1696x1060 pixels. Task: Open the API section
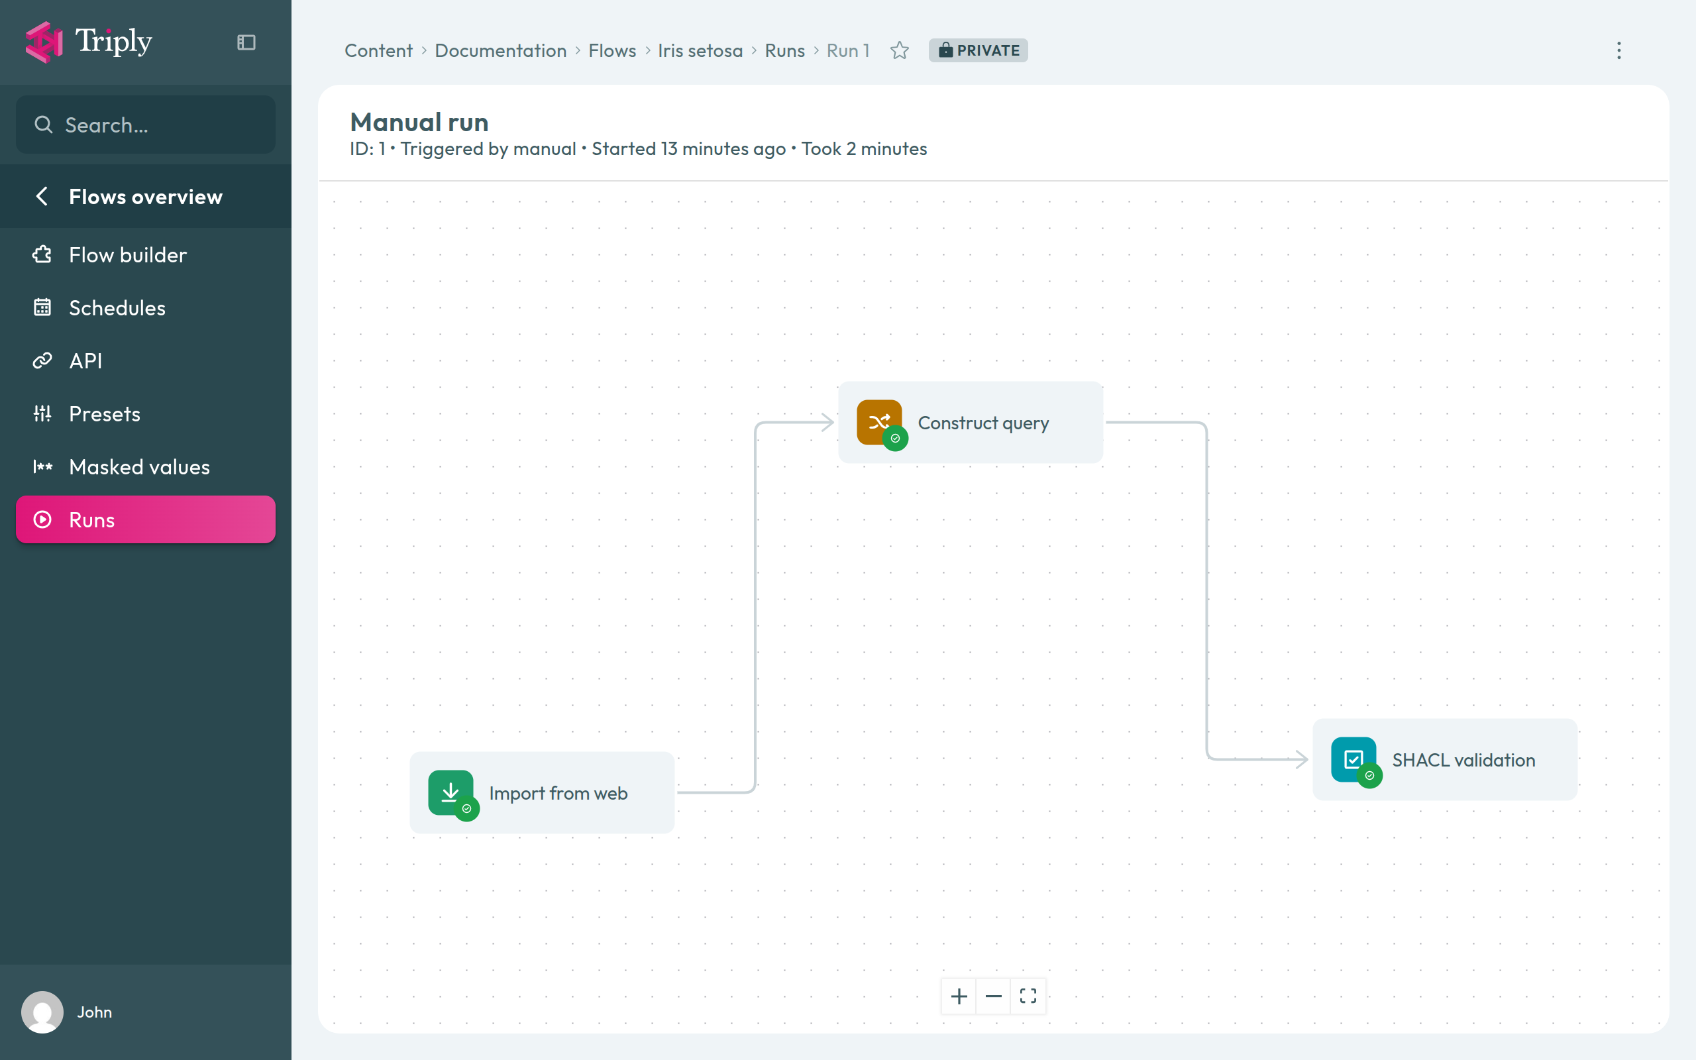click(146, 360)
